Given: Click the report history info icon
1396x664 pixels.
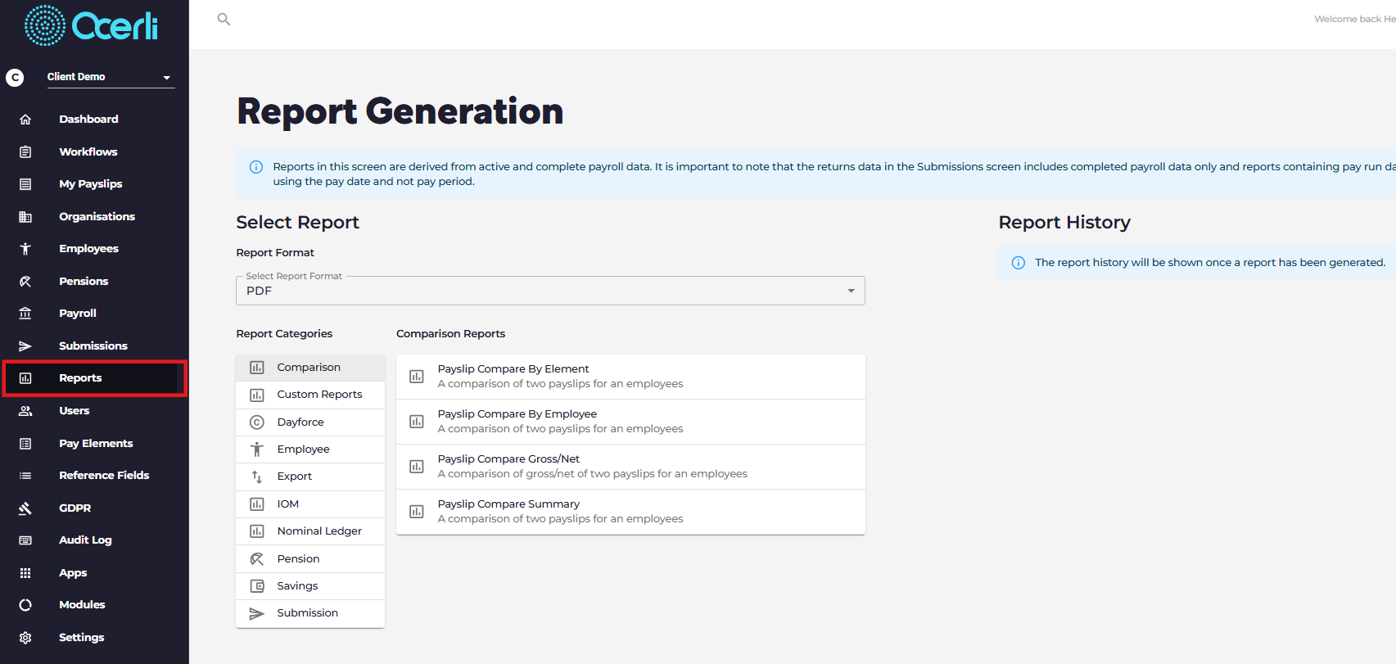Looking at the screenshot, I should [x=1019, y=263].
